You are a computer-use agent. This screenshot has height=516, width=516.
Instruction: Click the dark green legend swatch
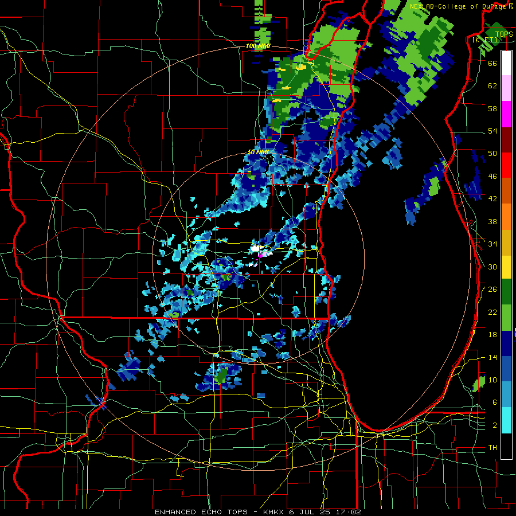click(x=506, y=292)
